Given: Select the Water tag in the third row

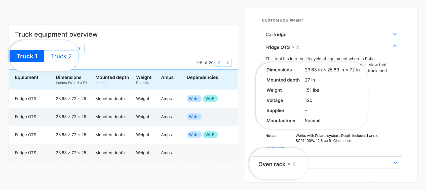Looking at the screenshot, I should point(194,135).
